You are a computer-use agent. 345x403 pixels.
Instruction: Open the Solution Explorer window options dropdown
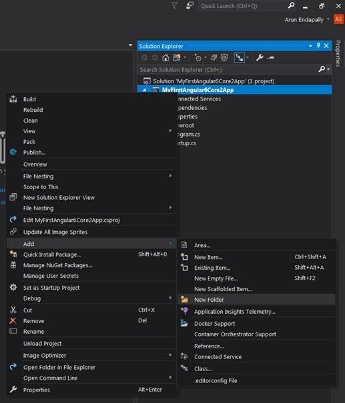tap(310, 46)
